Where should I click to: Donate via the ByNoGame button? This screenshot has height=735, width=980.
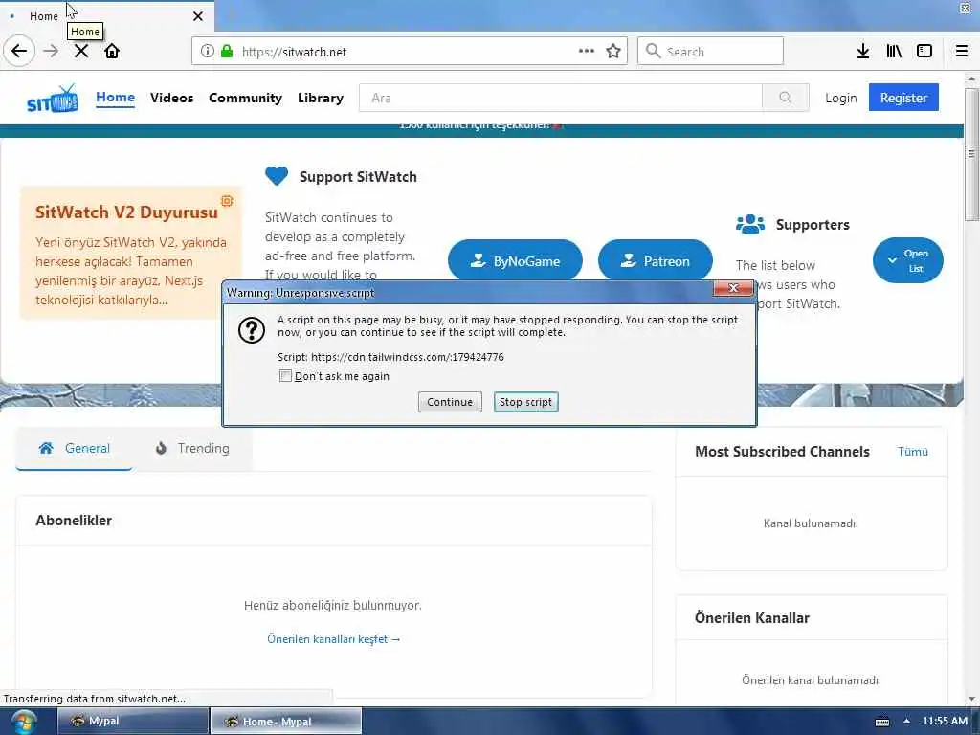tap(515, 260)
